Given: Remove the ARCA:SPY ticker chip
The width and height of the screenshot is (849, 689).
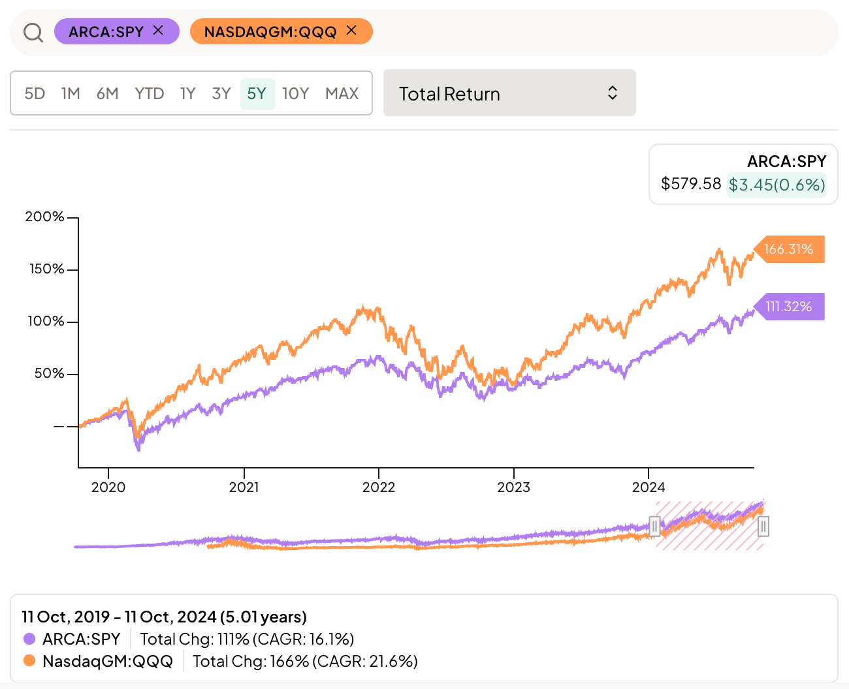Looking at the screenshot, I should 158,30.
